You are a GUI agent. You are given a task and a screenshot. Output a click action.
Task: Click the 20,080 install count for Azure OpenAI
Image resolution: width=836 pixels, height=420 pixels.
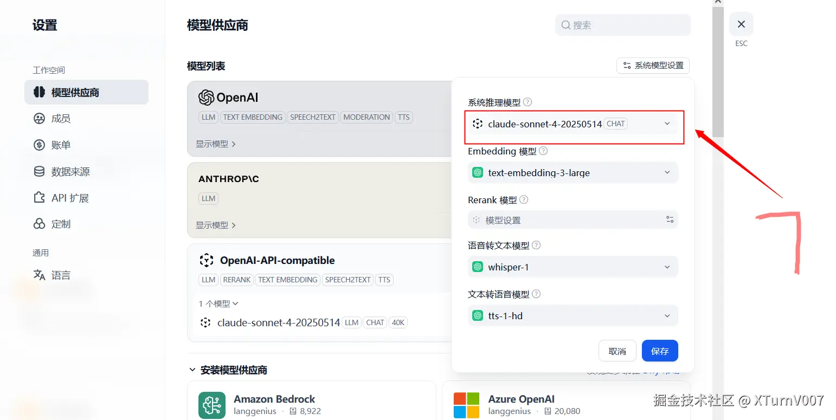click(562, 411)
